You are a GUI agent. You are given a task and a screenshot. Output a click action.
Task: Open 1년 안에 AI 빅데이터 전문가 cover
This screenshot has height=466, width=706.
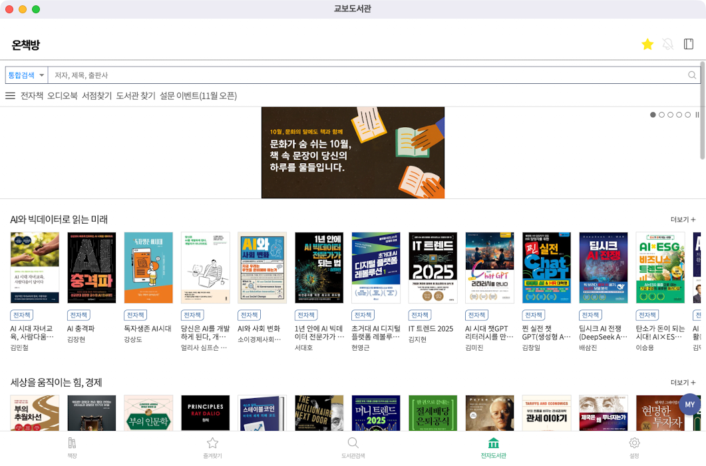pyautogui.click(x=319, y=268)
